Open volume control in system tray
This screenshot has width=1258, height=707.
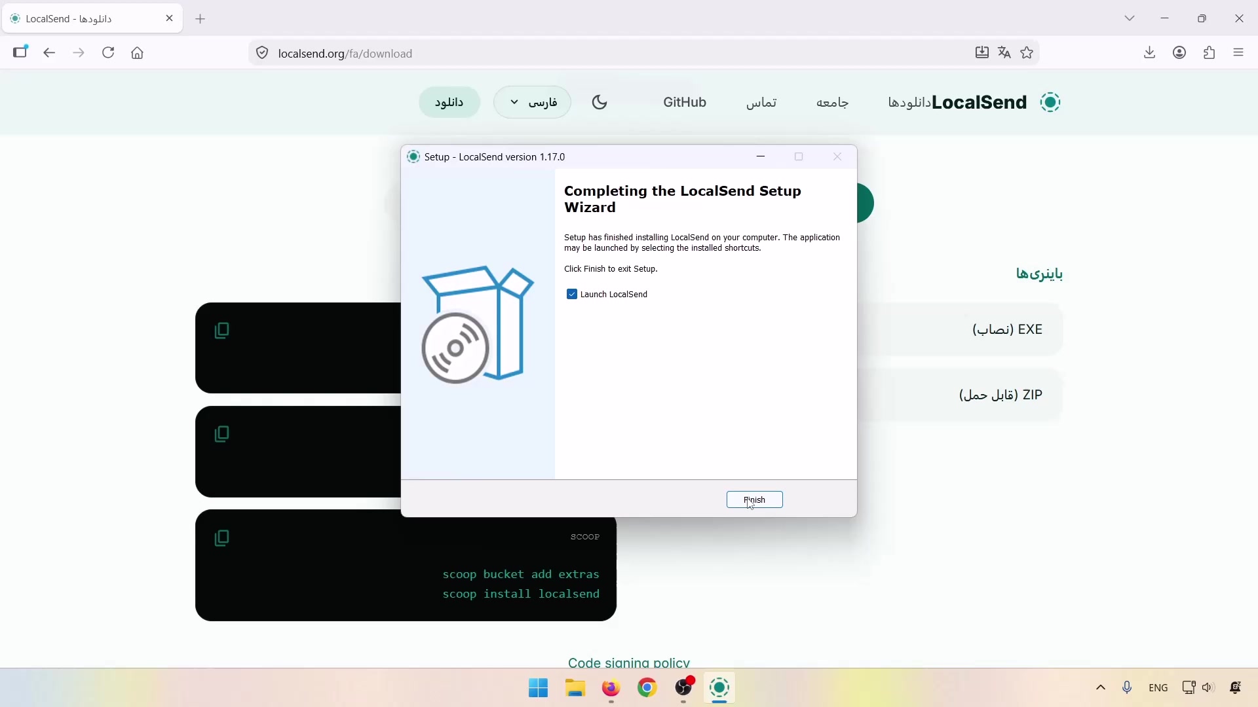tap(1209, 687)
